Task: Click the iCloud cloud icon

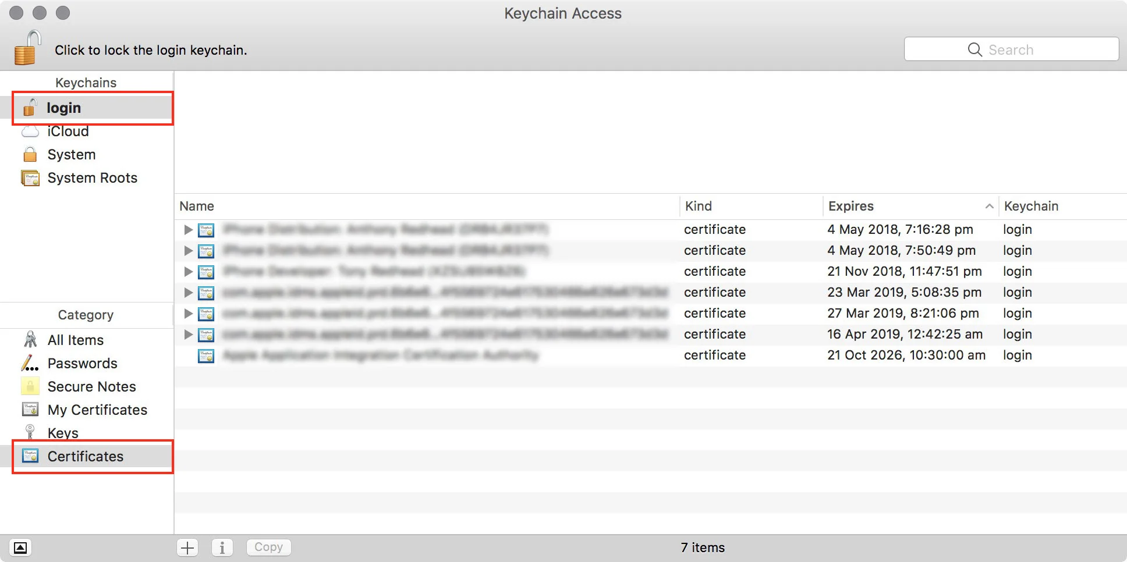Action: (30, 132)
